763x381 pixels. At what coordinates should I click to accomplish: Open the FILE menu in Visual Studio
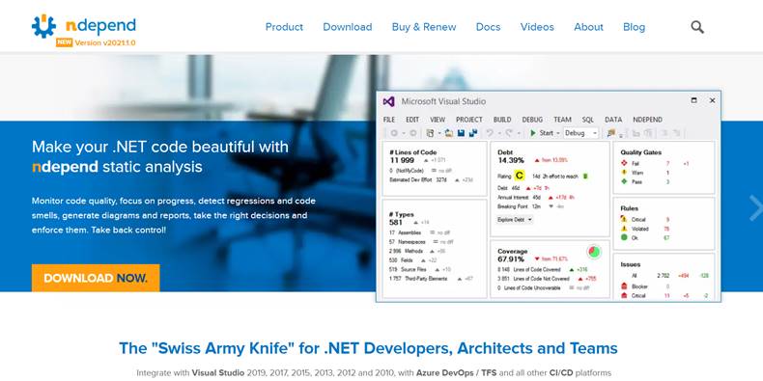[389, 120]
